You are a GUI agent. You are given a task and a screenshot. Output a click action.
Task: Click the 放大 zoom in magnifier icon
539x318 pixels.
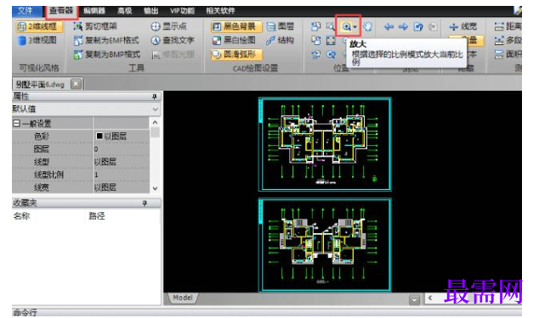[x=346, y=26]
